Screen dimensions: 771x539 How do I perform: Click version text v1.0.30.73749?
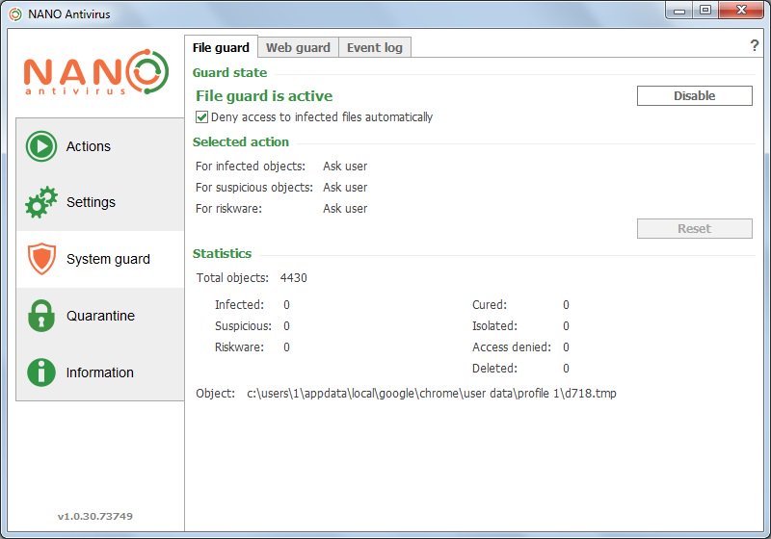click(94, 516)
